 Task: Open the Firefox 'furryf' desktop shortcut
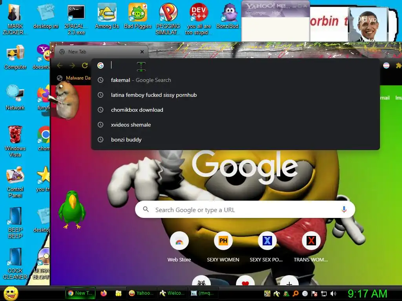pyautogui.click(x=43, y=98)
